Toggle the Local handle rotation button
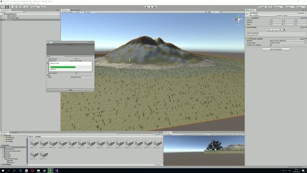The image size is (307, 173). pos(42,7)
